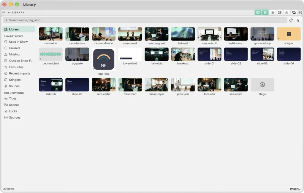Select Library in the sidebar
The height and width of the screenshot is (193, 304).
[x=19, y=29]
